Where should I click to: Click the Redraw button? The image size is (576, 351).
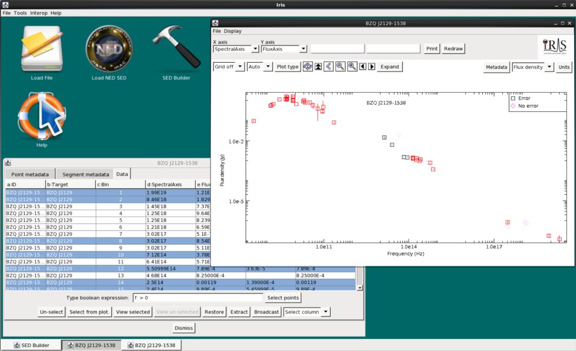tap(453, 49)
